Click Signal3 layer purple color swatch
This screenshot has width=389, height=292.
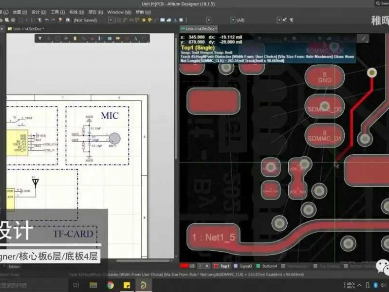pyautogui.click(x=236, y=266)
